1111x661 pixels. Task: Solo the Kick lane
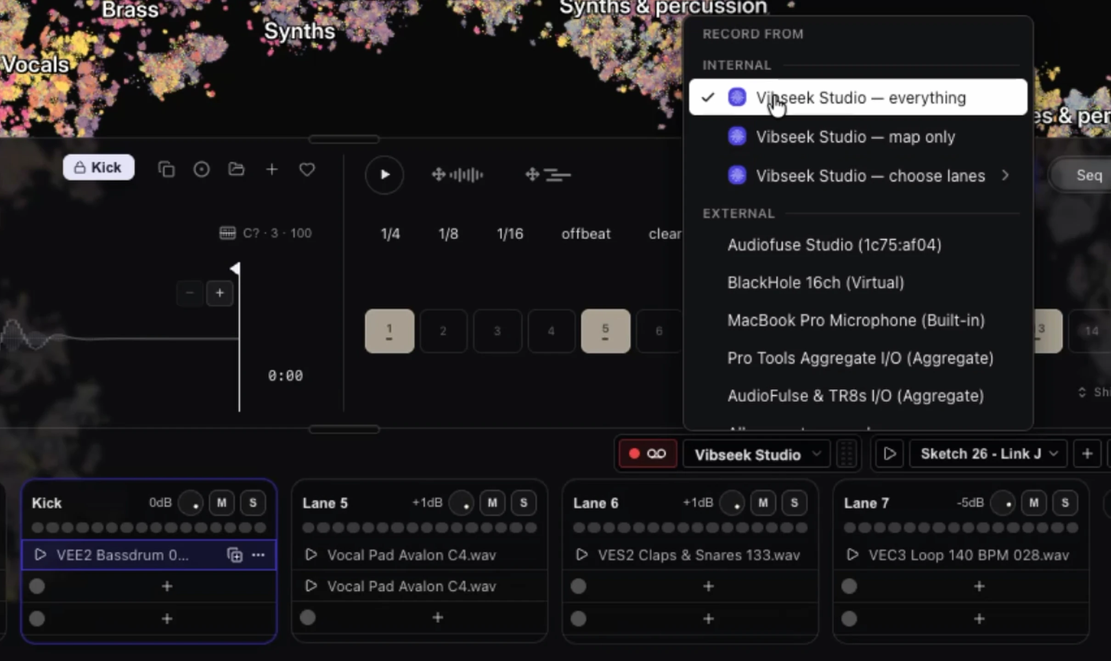(253, 503)
